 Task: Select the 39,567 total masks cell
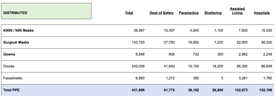pyautogui.click(x=139, y=31)
